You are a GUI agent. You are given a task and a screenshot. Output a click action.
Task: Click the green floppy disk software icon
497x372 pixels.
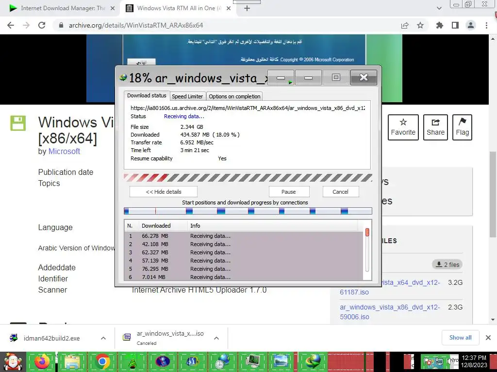point(18,123)
